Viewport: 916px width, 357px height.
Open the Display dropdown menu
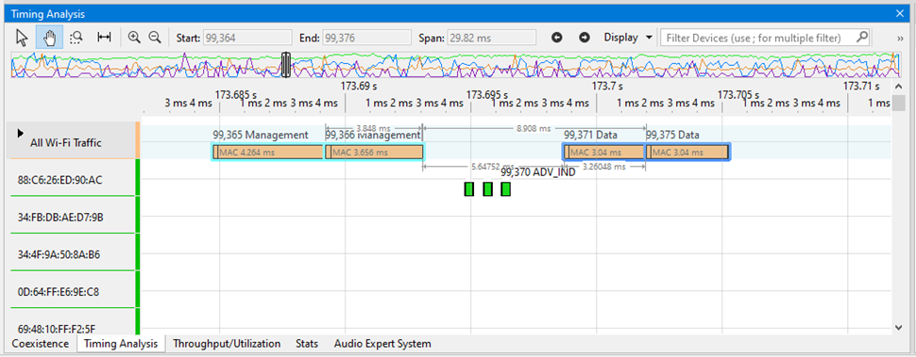[x=628, y=38]
